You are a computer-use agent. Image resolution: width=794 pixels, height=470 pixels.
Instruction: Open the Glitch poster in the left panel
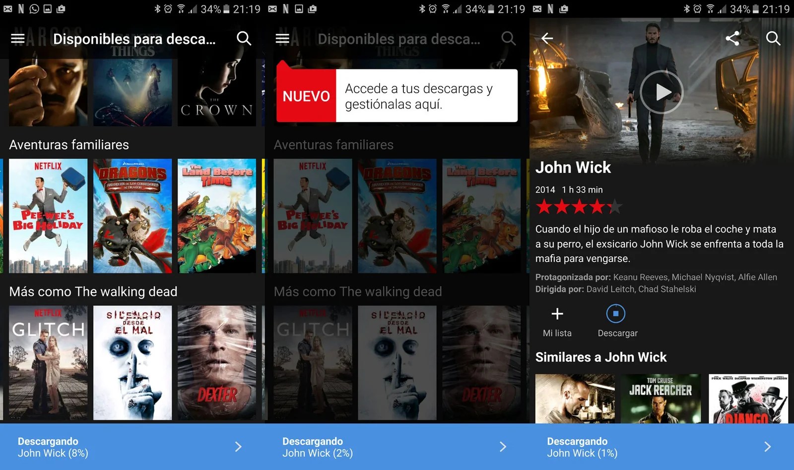(48, 363)
